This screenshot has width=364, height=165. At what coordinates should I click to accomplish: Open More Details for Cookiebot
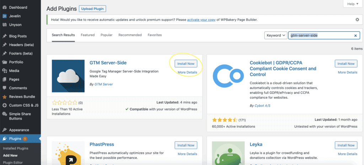coord(348,72)
